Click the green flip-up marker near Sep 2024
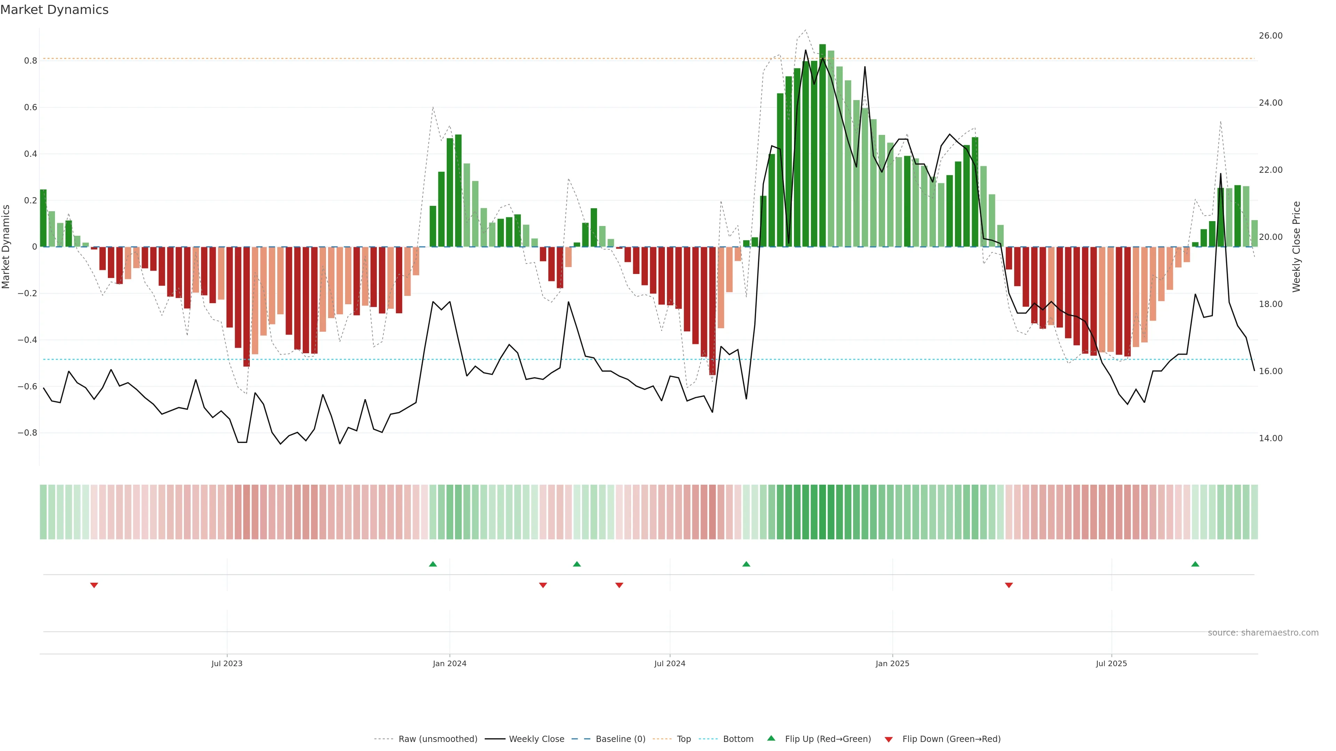This screenshot has height=751, width=1336. pyautogui.click(x=746, y=564)
